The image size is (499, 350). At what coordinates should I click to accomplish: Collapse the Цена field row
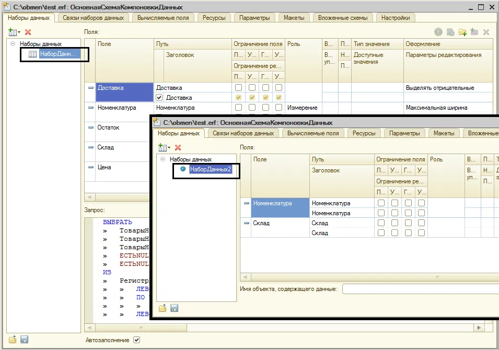point(91,167)
